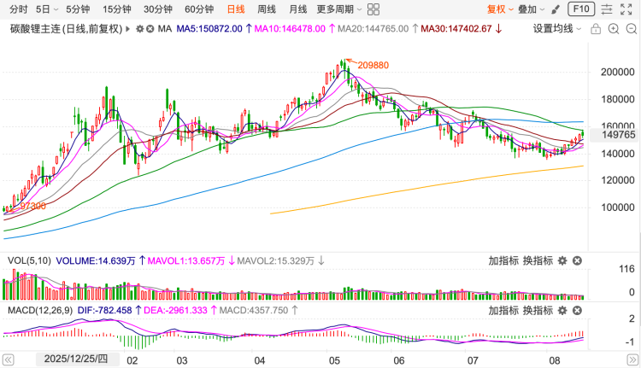This screenshot has height=368, width=641.
Task: Open the 设置均线 dropdown
Action: point(556,28)
